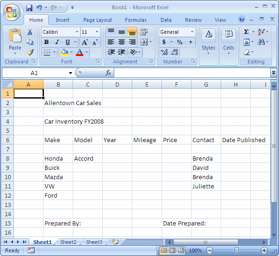279x256 pixels.
Task: Save the workbook with the floppy icon
Action: pos(29,8)
